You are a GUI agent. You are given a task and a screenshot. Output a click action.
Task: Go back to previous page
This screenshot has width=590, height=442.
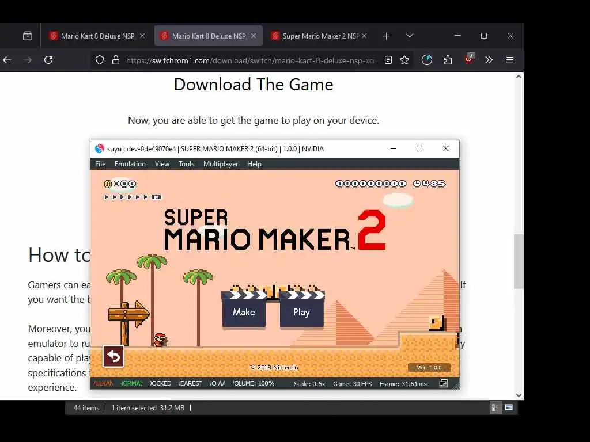click(7, 60)
